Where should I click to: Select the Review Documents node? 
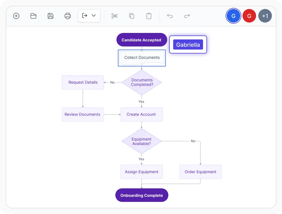[83, 114]
